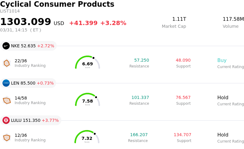Open the LEN 85.500 ticker chip
This screenshot has height=149, width=244.
pos(28,83)
